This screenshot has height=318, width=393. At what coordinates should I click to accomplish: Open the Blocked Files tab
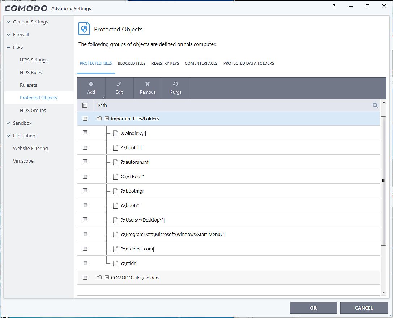(132, 63)
